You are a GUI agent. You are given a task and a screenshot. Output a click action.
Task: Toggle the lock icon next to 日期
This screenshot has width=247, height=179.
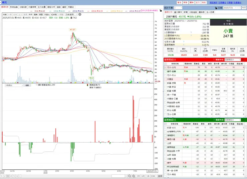click(216, 8)
